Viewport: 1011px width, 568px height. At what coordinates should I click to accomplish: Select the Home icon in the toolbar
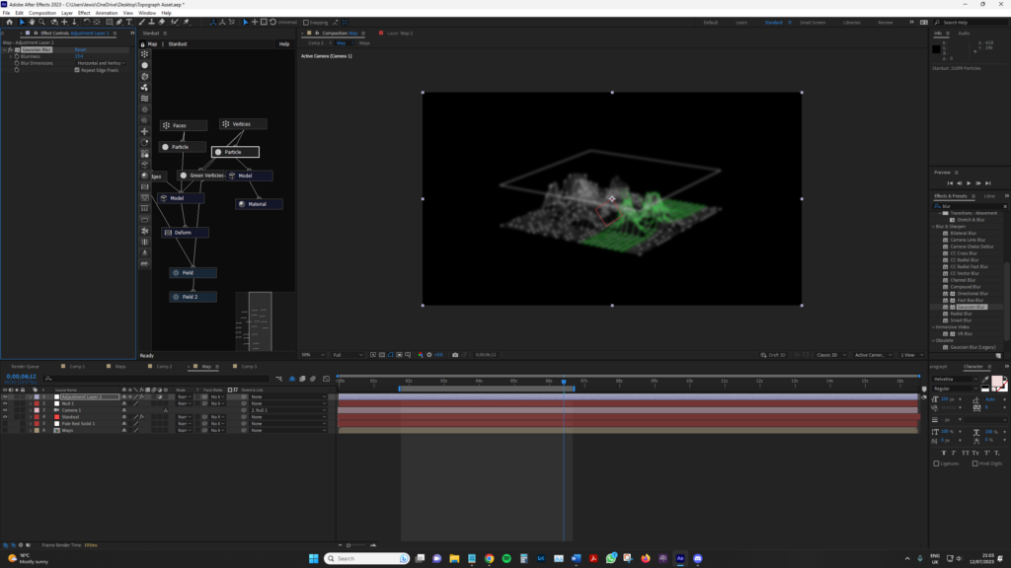point(9,22)
